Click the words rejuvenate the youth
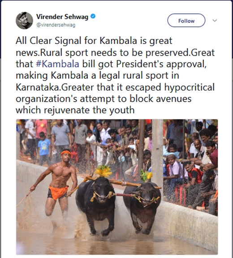This screenshot has height=258, width=233. point(89,110)
